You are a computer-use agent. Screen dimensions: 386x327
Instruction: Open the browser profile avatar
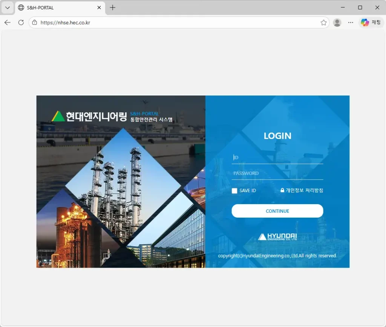click(337, 23)
